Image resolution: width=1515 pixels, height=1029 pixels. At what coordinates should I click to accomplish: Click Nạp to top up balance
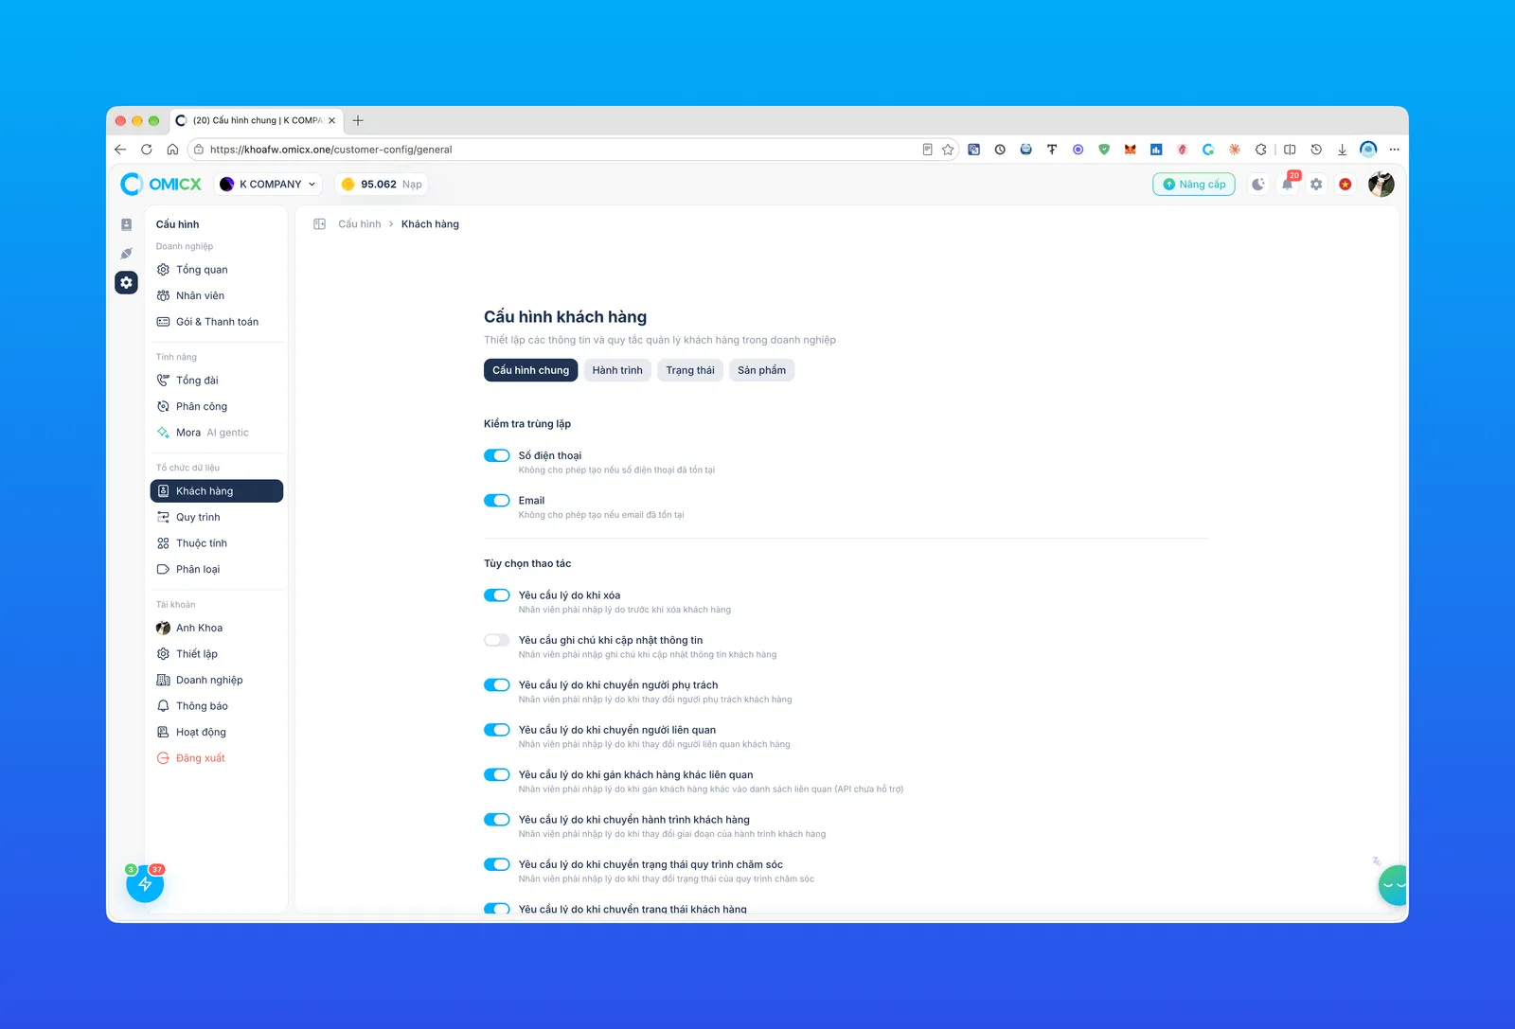point(412,185)
